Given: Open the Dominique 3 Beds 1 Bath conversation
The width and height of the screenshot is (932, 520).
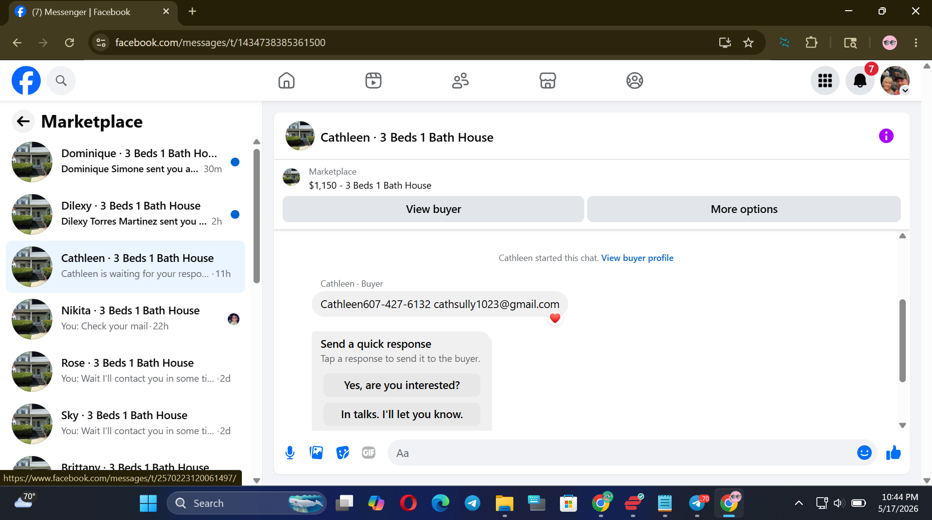Looking at the screenshot, I should [x=125, y=162].
